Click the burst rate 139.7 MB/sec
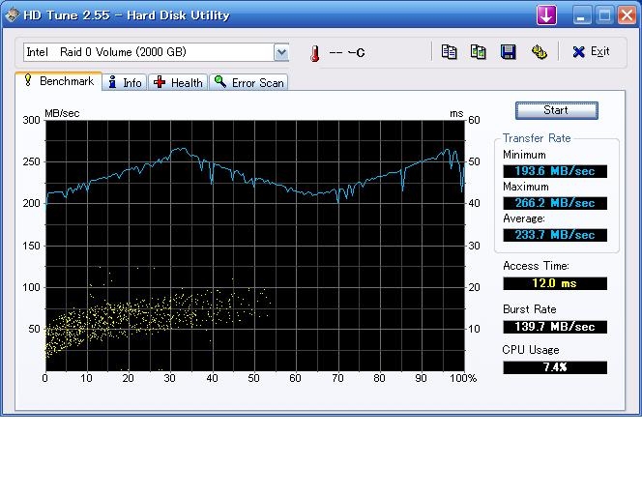Image resolution: width=642 pixels, height=495 pixels. point(555,327)
